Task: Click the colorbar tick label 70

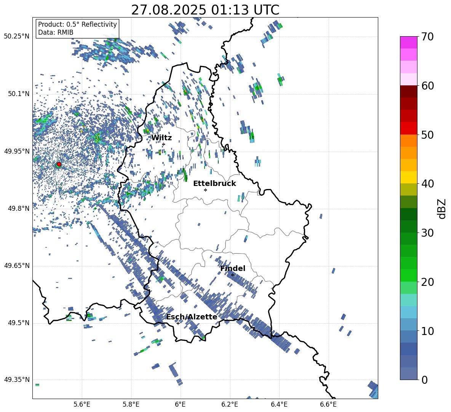Action: 428,37
